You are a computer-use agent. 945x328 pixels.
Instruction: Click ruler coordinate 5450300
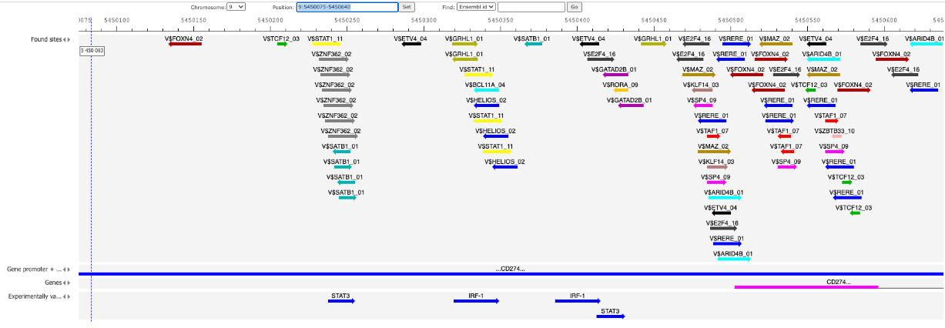[x=424, y=18]
